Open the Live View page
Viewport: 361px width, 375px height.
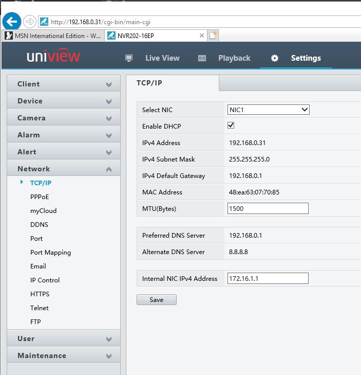[x=162, y=58]
